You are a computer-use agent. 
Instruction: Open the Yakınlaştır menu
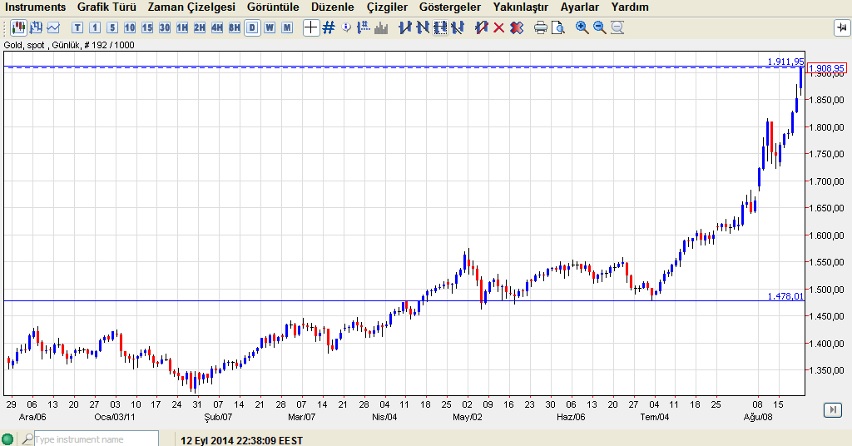pyautogui.click(x=521, y=7)
